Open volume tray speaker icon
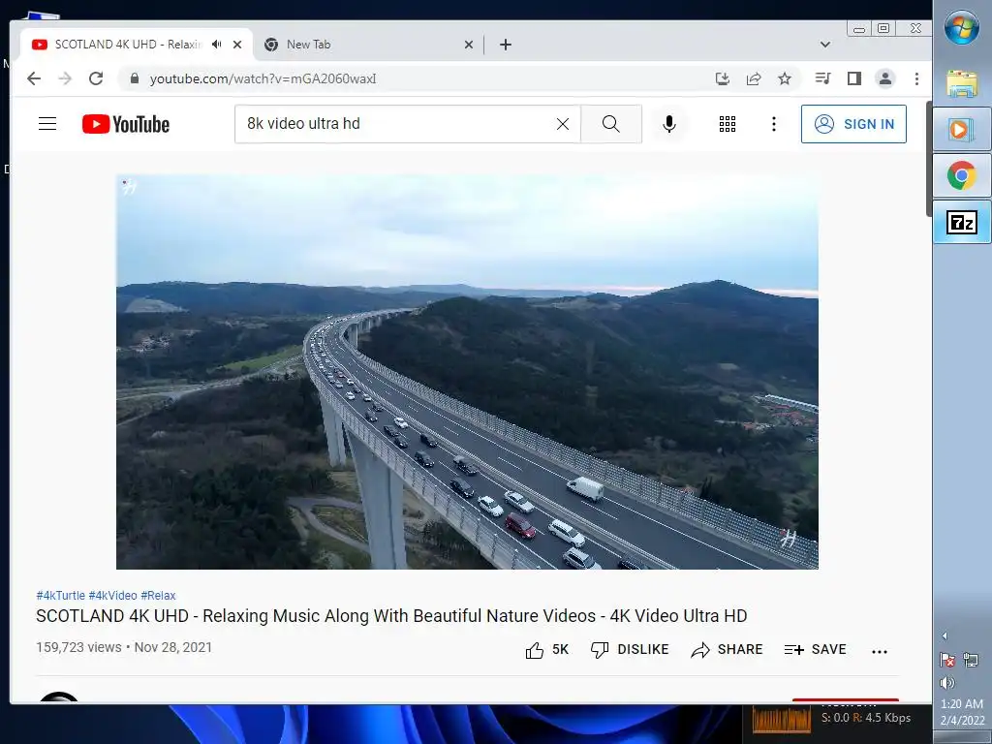Screen dimensions: 992x744 (x=947, y=683)
